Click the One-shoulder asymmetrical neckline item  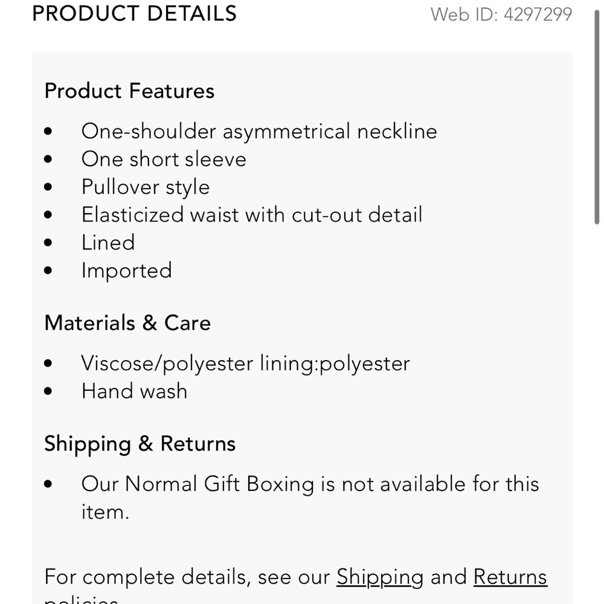(x=259, y=131)
